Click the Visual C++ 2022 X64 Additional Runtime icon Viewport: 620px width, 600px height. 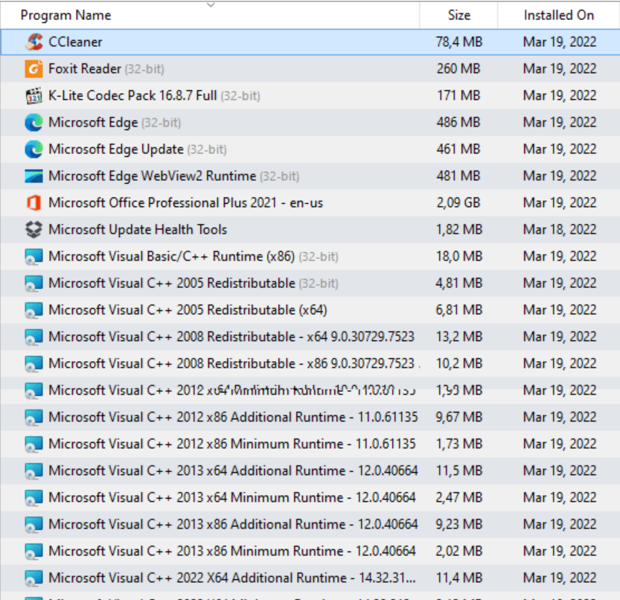33,578
